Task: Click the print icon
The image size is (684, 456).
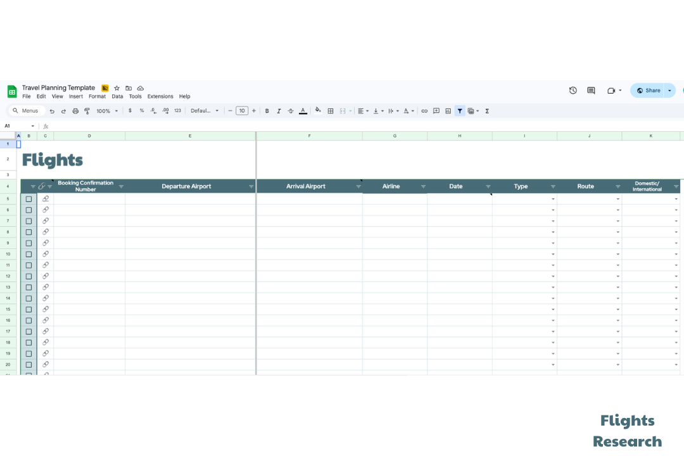Action: point(75,111)
